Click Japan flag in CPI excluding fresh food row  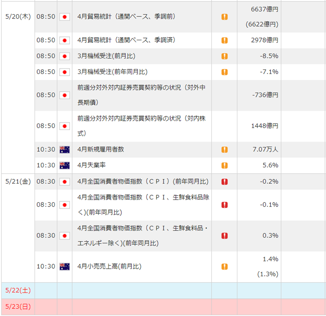click(x=65, y=205)
